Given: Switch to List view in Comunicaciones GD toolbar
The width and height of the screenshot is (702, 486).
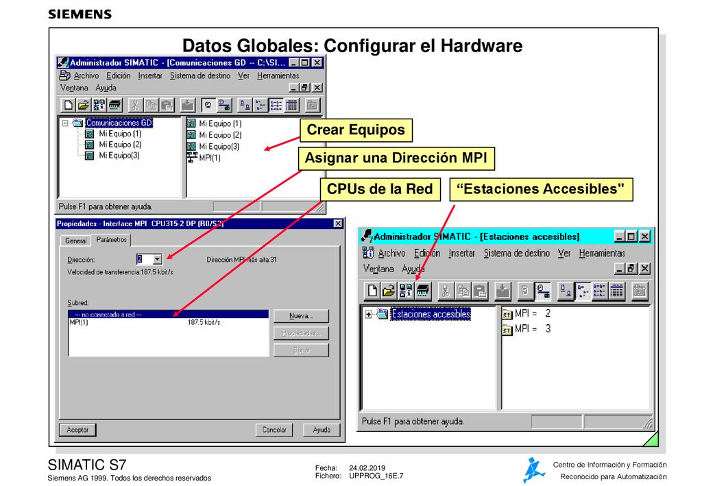Looking at the screenshot, I should (276, 105).
